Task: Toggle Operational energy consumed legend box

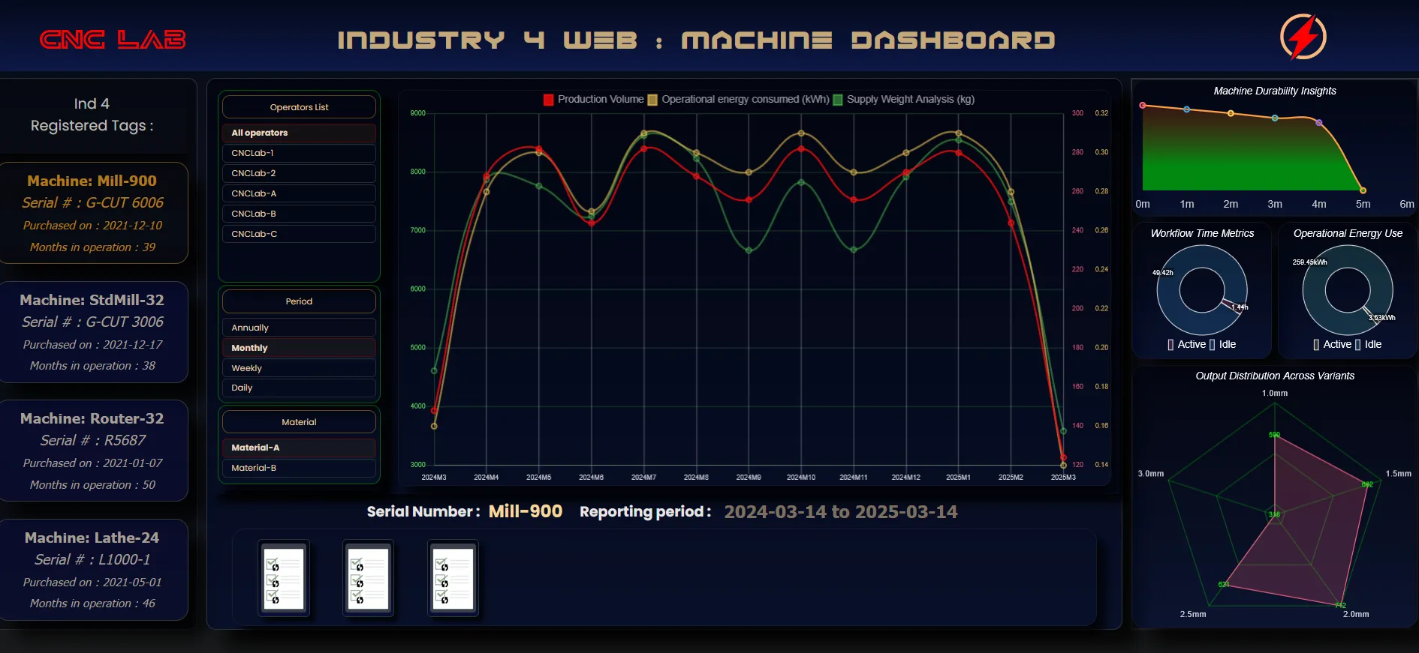Action: click(652, 100)
